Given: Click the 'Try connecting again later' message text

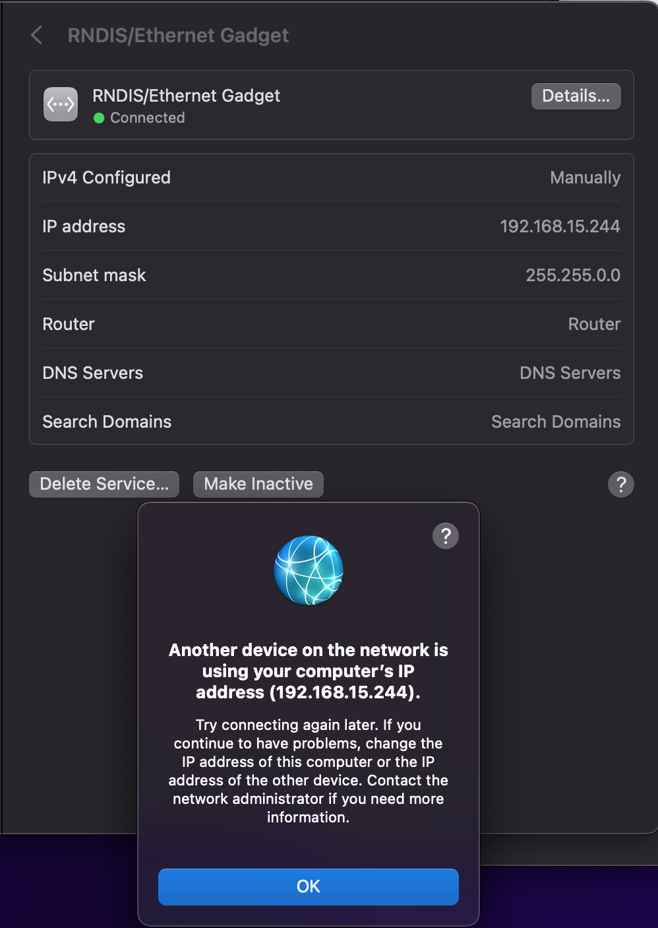Looking at the screenshot, I should click(x=308, y=771).
